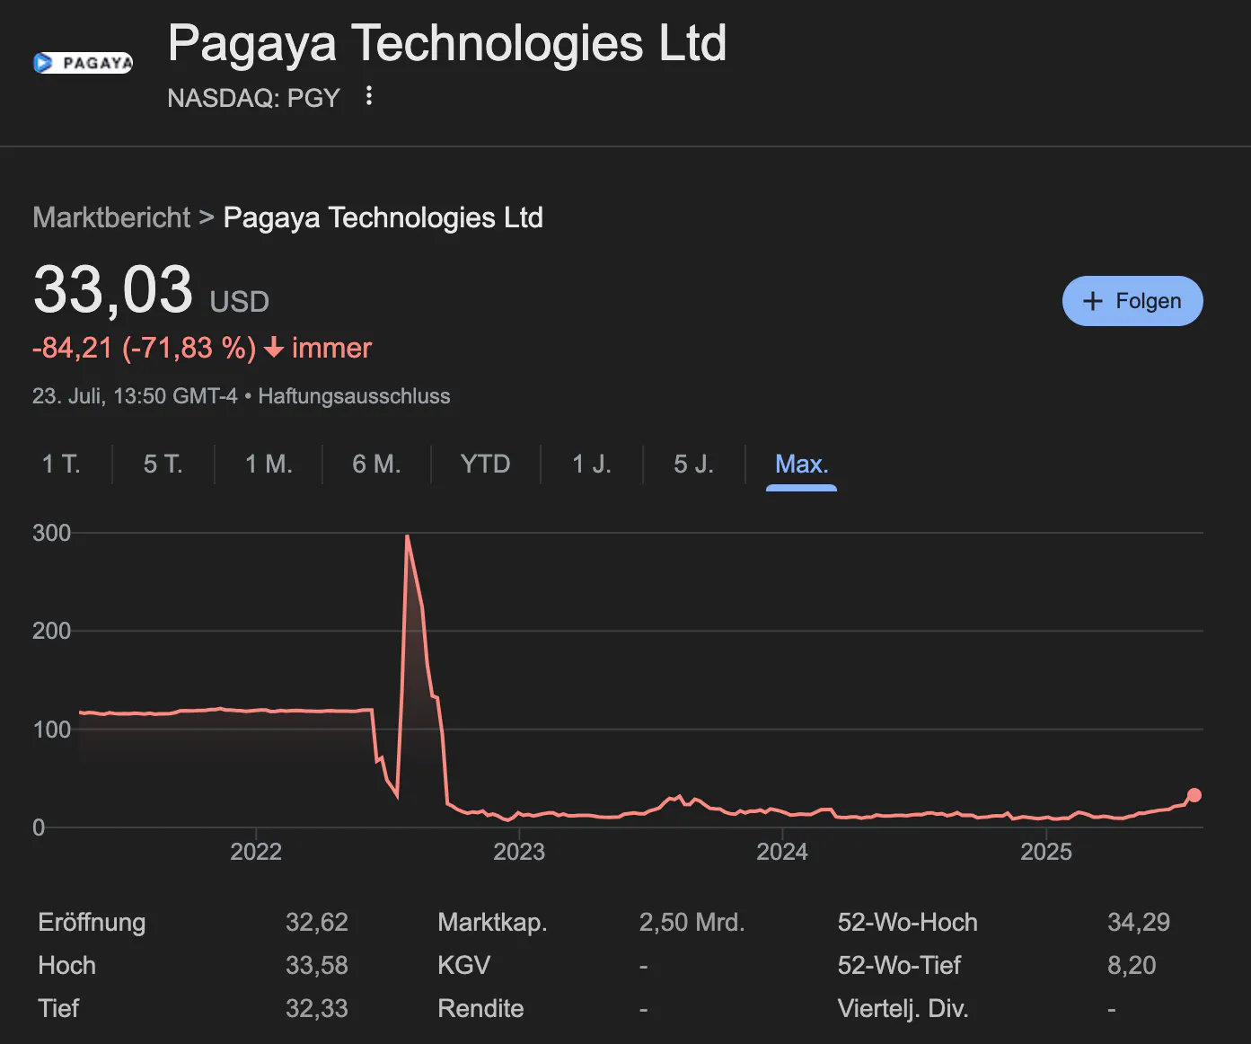The image size is (1251, 1044).
Task: Click the Hoch value 33,58
Action: pos(317,965)
